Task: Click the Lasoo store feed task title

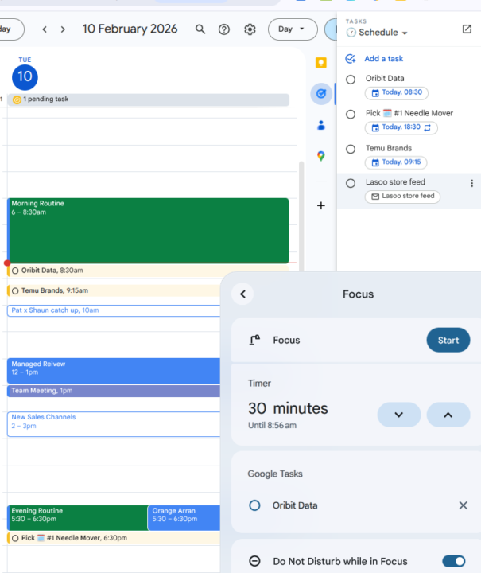Action: (x=395, y=182)
